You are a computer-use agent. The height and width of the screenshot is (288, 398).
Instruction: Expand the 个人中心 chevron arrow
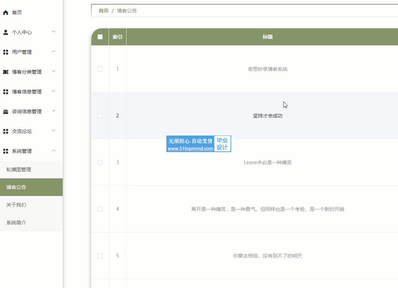pyautogui.click(x=54, y=32)
